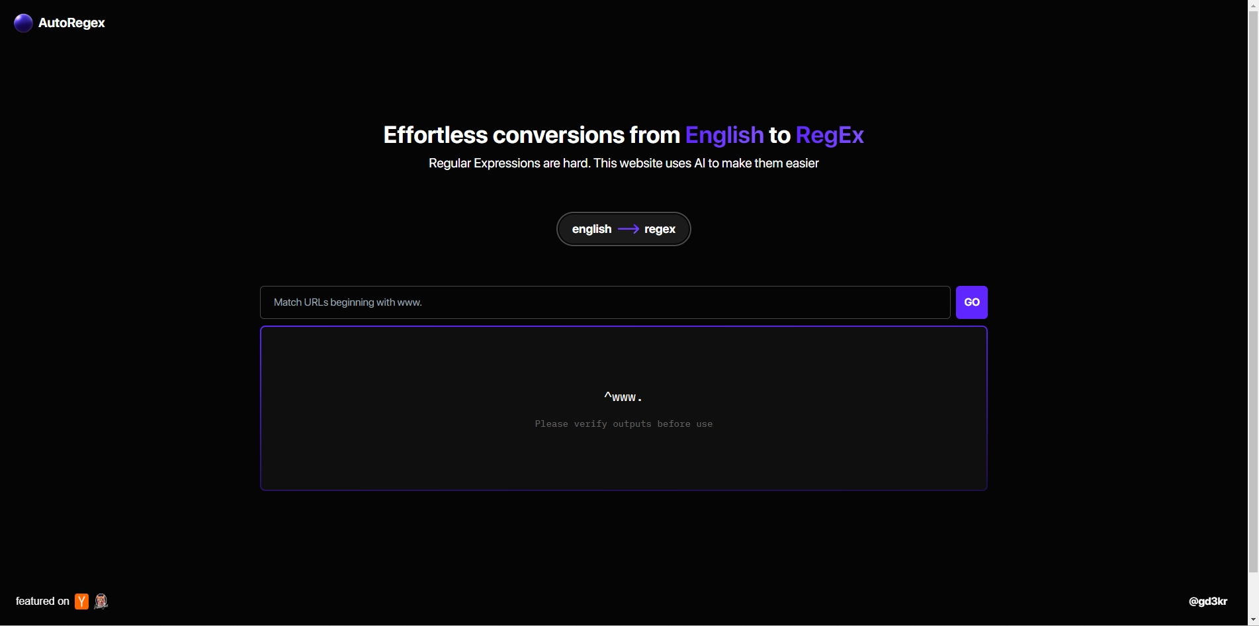
Task: Visit the @gd3kr profile link
Action: click(1208, 602)
